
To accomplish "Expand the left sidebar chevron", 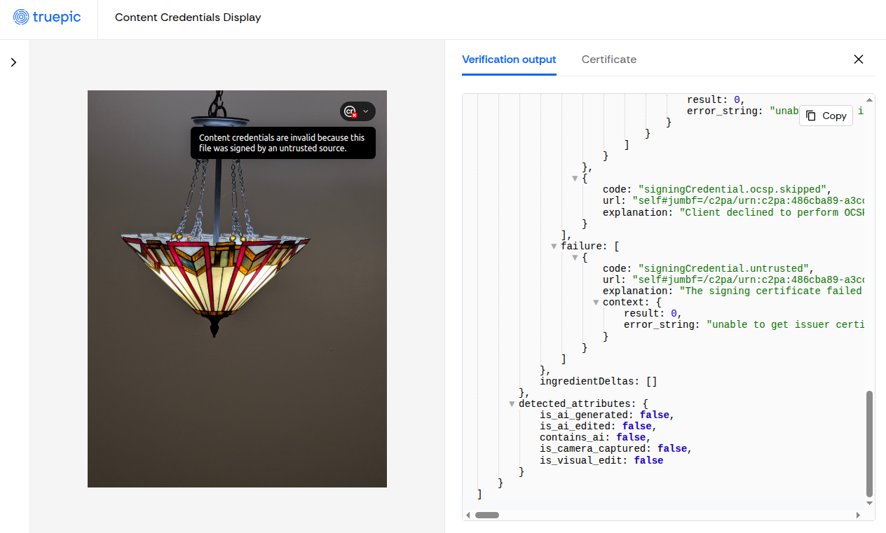I will [13, 62].
